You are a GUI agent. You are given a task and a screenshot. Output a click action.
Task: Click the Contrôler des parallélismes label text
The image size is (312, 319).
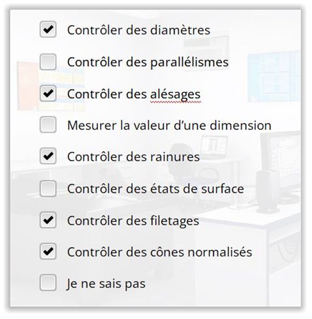pyautogui.click(x=148, y=62)
